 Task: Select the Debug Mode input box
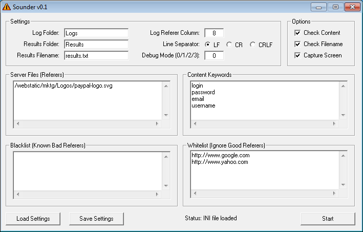(213, 56)
